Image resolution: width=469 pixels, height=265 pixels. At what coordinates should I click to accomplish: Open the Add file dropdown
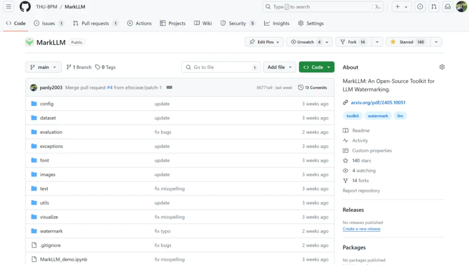(279, 67)
